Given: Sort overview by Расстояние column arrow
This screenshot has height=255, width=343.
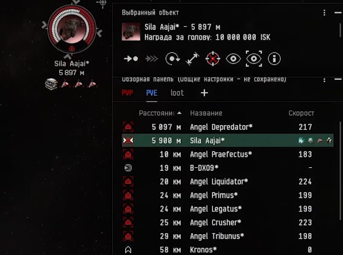Looking at the screenshot, I should tap(179, 113).
